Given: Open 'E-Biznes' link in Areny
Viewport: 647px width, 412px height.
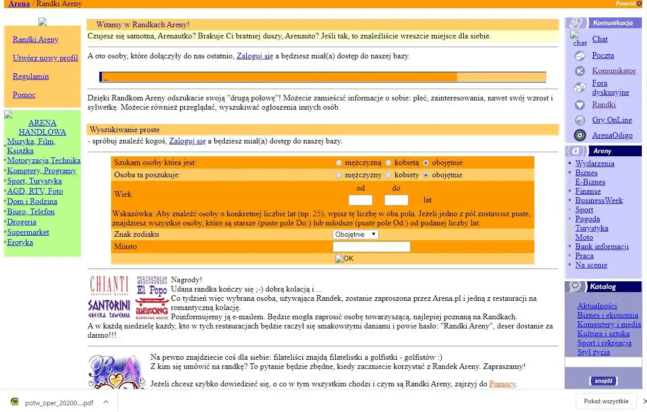Looking at the screenshot, I should (x=590, y=182).
